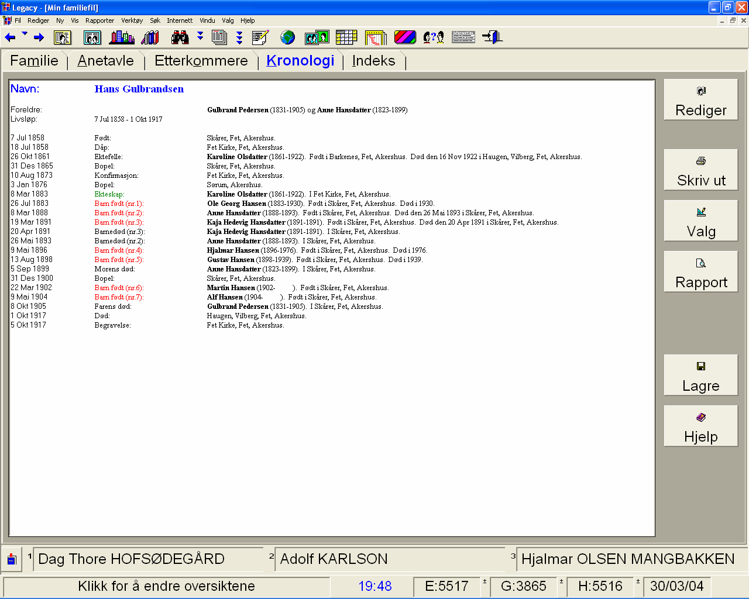The image size is (749, 599).
Task: Open the individual portrait toolbar icon
Action: [62, 38]
